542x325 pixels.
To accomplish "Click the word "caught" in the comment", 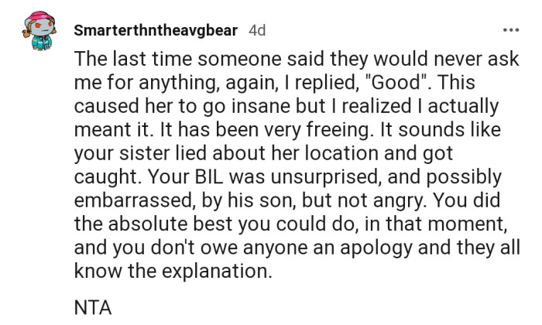I will pos(108,177).
